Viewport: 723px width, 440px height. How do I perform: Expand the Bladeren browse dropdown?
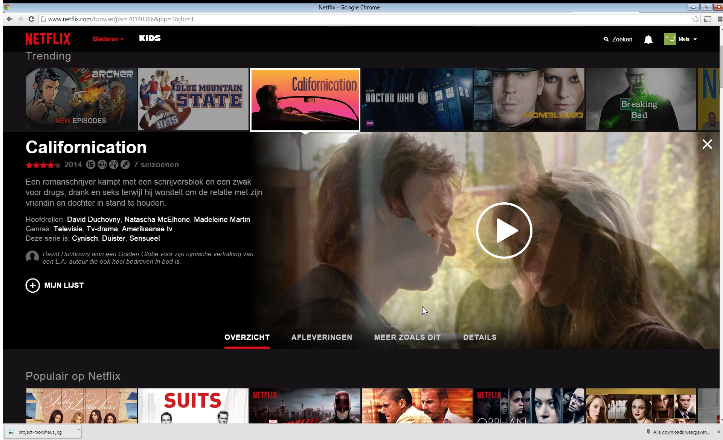(108, 39)
